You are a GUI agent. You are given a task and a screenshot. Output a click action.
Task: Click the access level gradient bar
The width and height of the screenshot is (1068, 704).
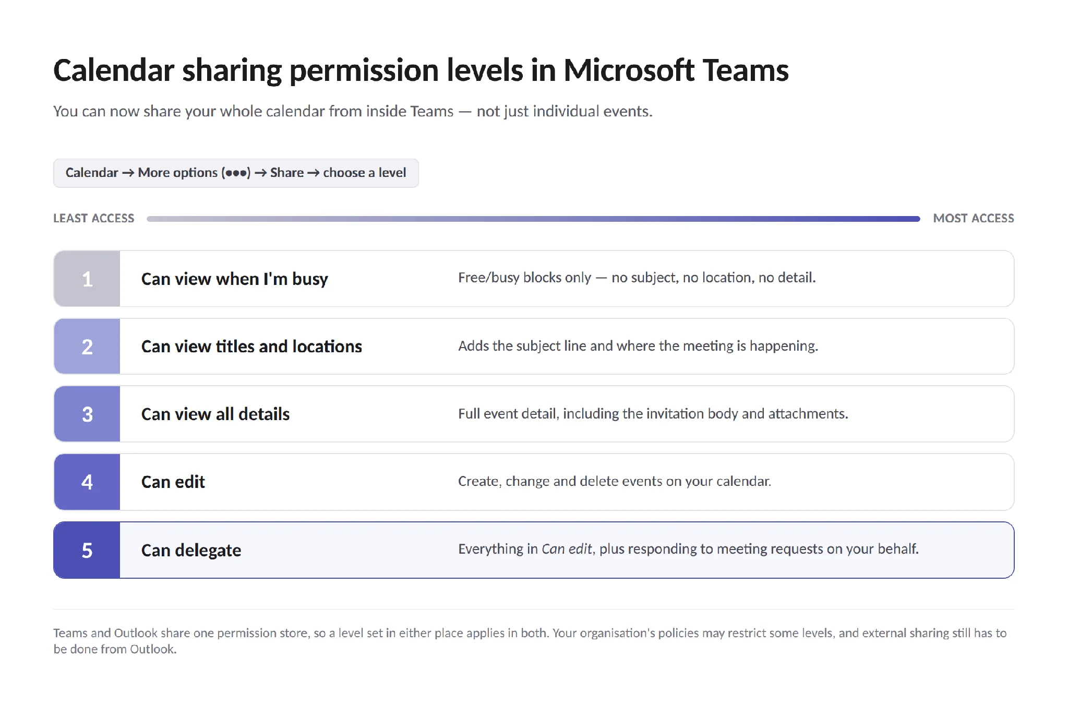[x=533, y=219]
